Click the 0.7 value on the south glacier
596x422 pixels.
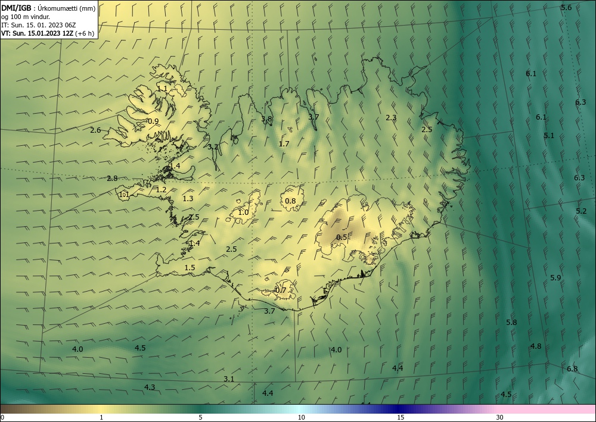tap(281, 290)
